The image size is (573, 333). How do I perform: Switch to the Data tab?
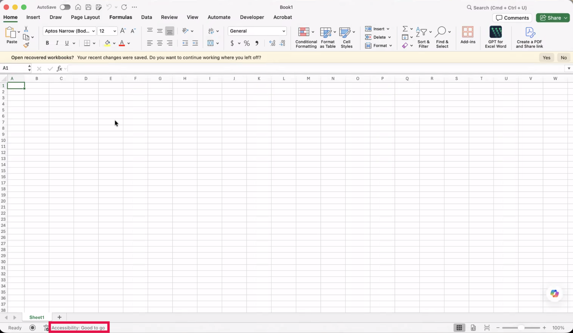(146, 17)
